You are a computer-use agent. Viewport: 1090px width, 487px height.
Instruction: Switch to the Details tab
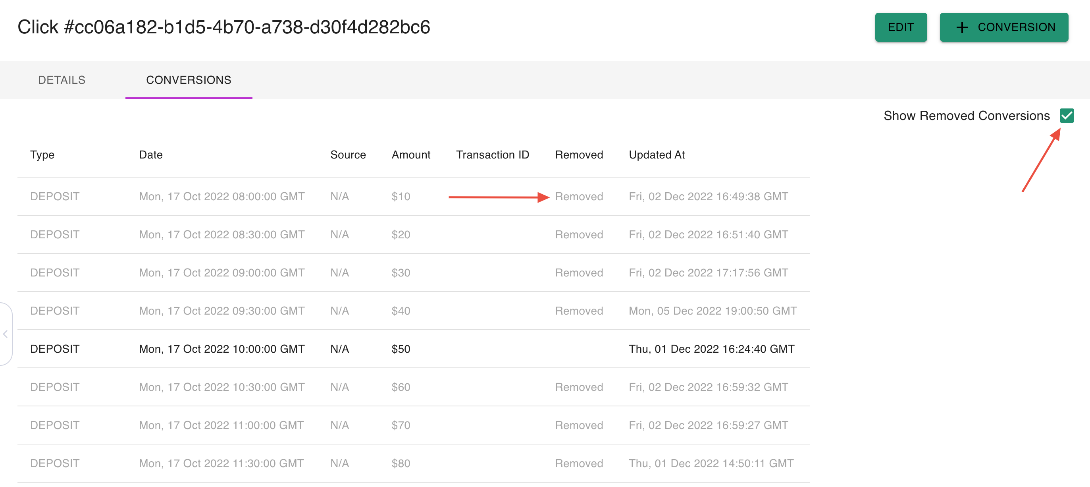(62, 80)
